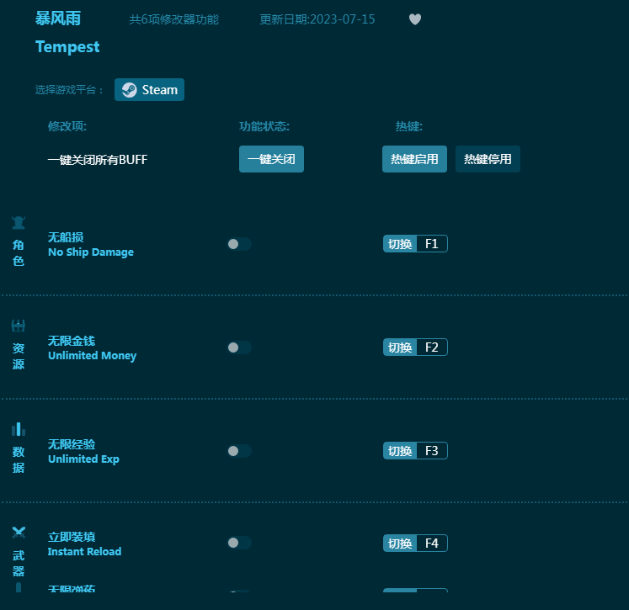629x610 pixels.
Task: Click the Tempest game title
Action: (67, 47)
